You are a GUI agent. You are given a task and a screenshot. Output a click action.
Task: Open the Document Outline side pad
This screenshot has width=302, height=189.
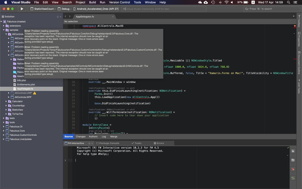[x=299, y=62]
